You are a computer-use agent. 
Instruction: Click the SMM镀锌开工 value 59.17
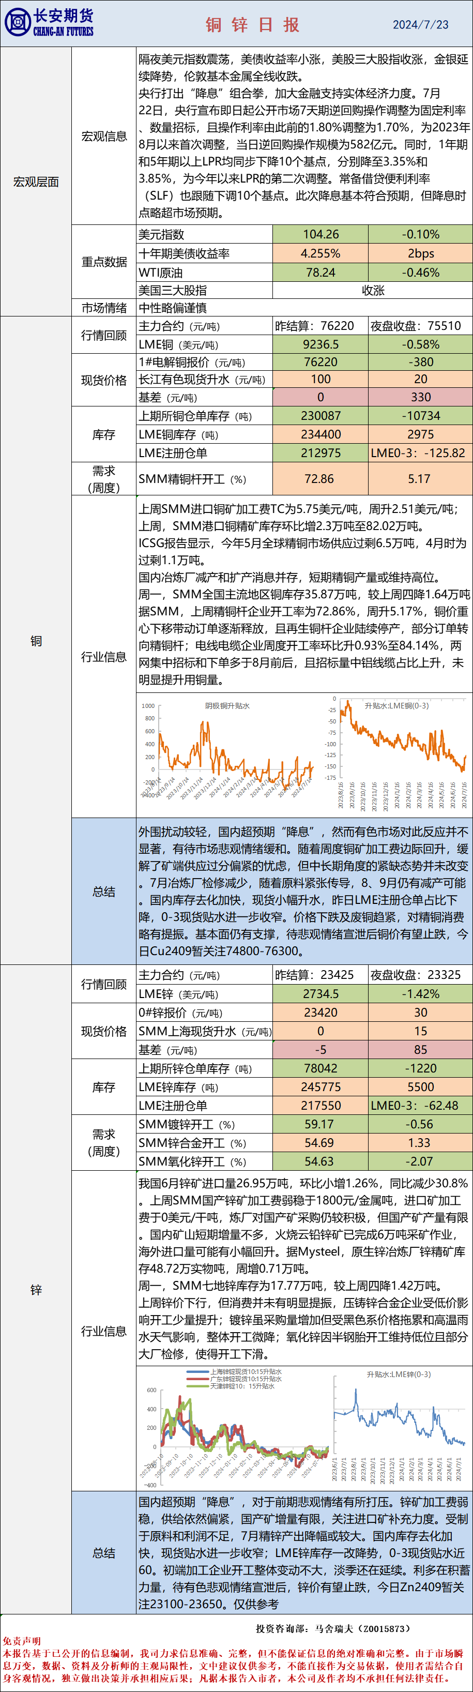point(321,1125)
